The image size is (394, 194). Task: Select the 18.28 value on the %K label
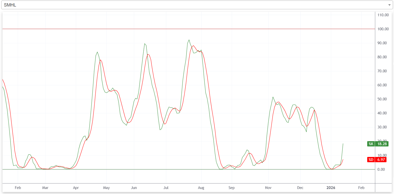pos(382,144)
